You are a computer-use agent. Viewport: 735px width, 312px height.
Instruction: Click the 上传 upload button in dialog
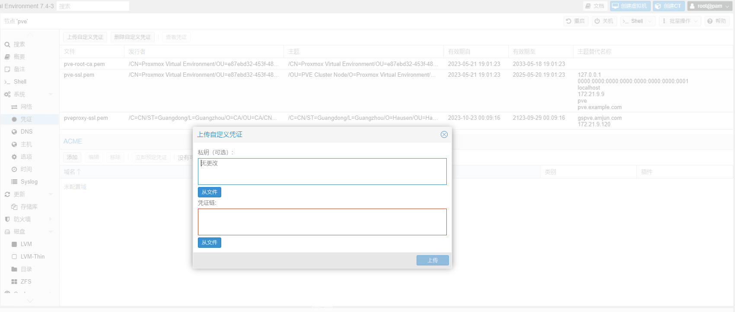click(433, 260)
